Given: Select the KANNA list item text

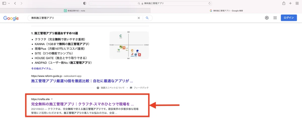Looking at the screenshot, I should coord(63,44).
